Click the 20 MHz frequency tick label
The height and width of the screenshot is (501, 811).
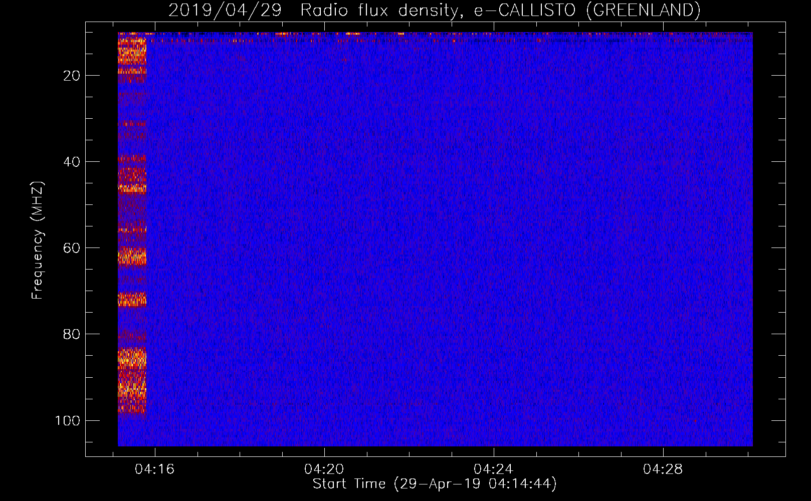[x=72, y=76]
